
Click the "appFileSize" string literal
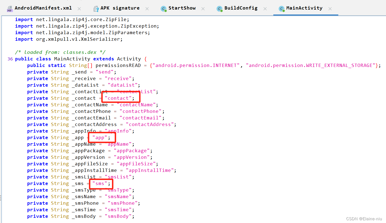click(x=136, y=164)
